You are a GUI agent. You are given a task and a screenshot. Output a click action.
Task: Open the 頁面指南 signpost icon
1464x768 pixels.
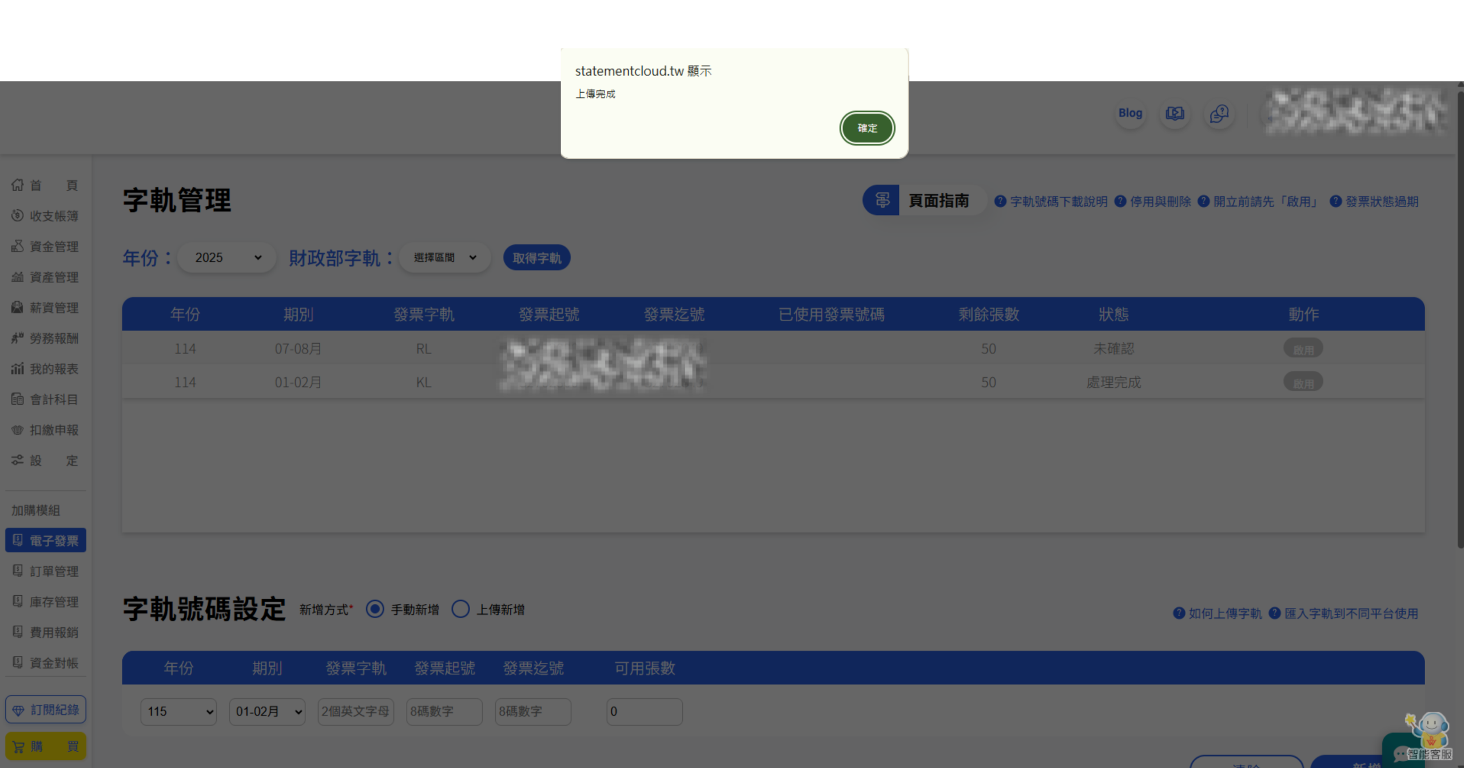coord(882,200)
